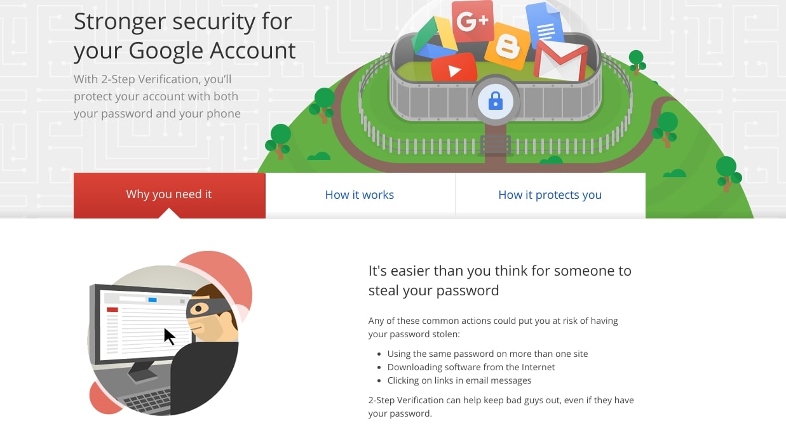Switch to the How it works tab

pyautogui.click(x=360, y=195)
